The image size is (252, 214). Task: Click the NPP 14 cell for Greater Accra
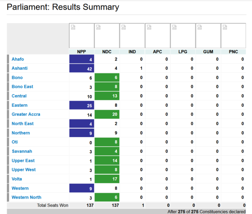pos(82,115)
